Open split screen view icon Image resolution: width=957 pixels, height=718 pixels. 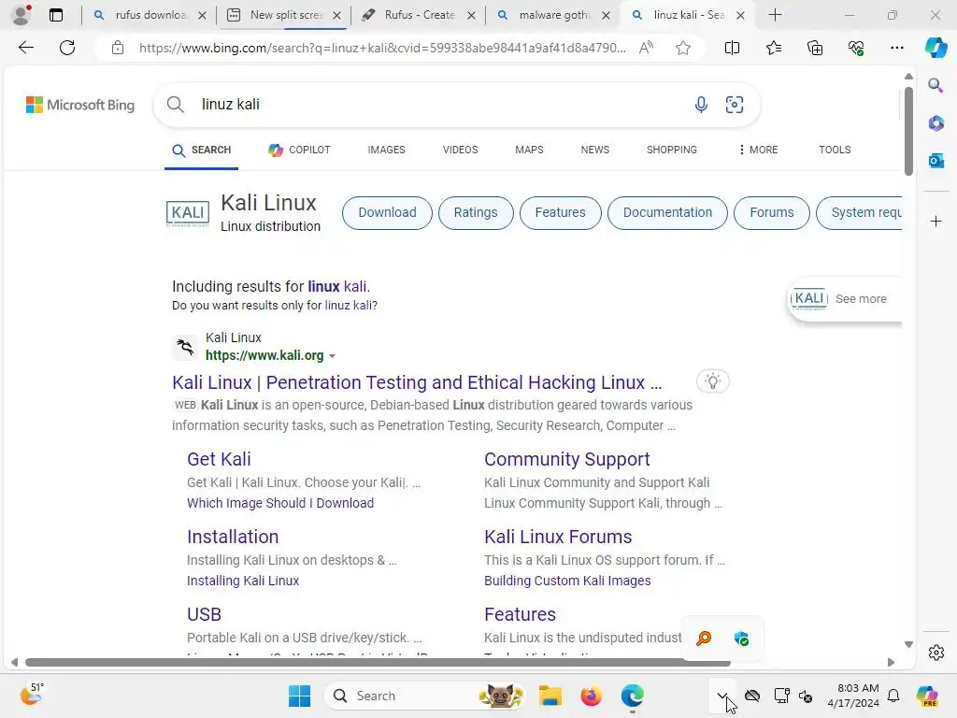[x=732, y=48]
